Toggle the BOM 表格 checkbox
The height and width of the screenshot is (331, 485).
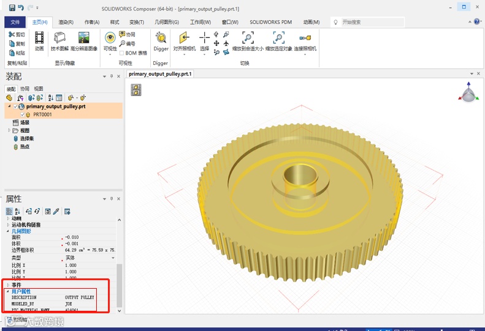pos(121,53)
